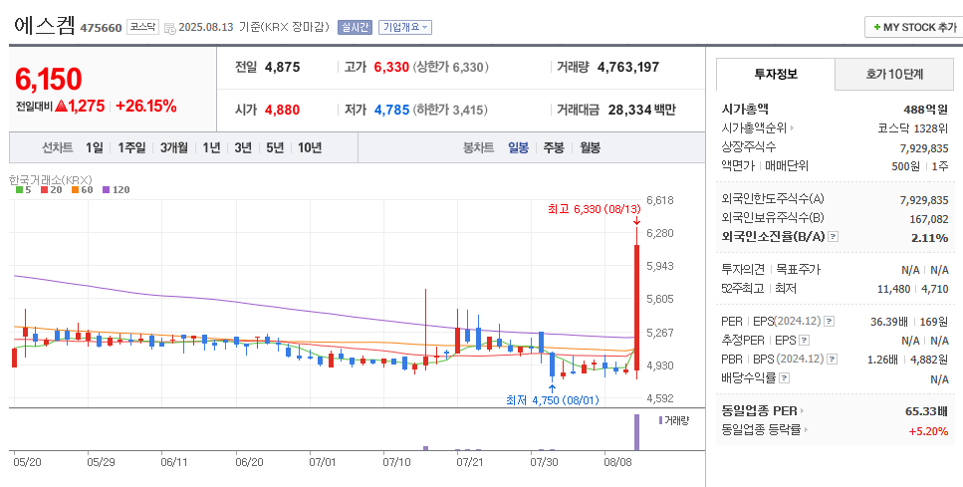This screenshot has height=487, width=963.
Task: Click the 에스켐 stock name title
Action: click(x=44, y=26)
